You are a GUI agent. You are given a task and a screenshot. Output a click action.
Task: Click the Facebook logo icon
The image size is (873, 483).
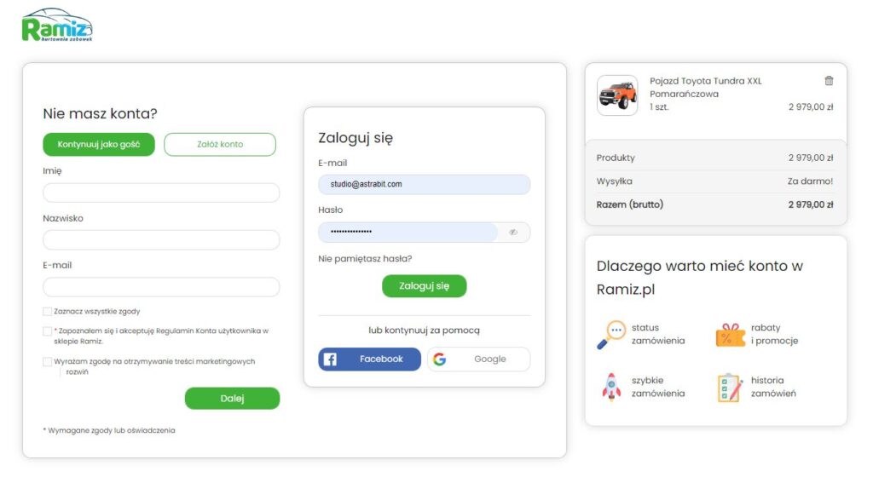pos(330,359)
